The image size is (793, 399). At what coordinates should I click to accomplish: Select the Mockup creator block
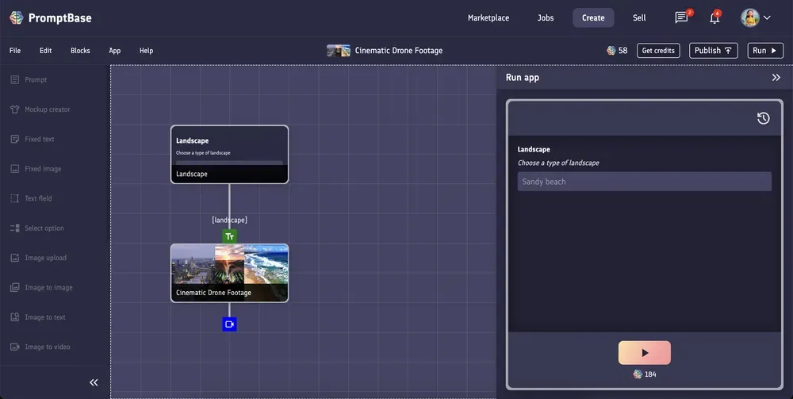47,109
